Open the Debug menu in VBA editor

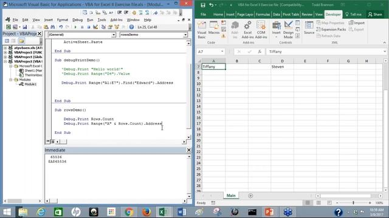[77, 20]
